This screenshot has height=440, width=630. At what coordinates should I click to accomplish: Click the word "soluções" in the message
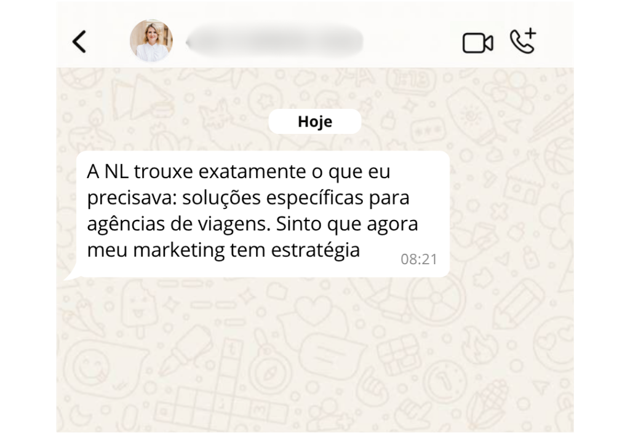pyautogui.click(x=221, y=198)
